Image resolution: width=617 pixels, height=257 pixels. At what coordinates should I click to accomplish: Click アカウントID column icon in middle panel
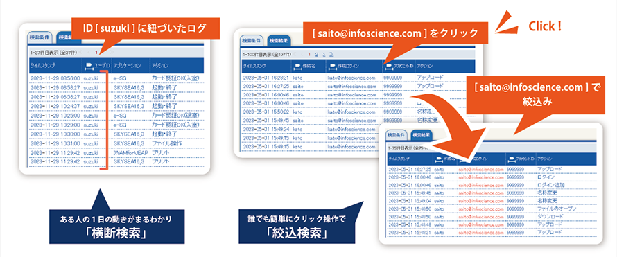coord(389,67)
